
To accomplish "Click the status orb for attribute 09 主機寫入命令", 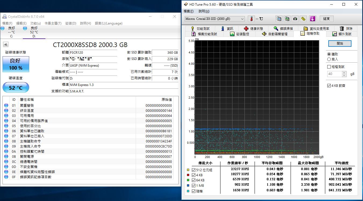I will 6,146.
